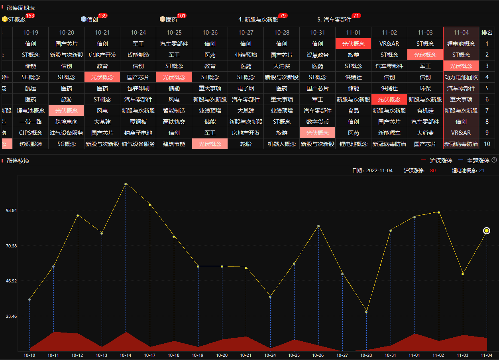This screenshot has height=360, width=499.
Task: Click the 10-31 label on the chart axis
Action: 391,355
